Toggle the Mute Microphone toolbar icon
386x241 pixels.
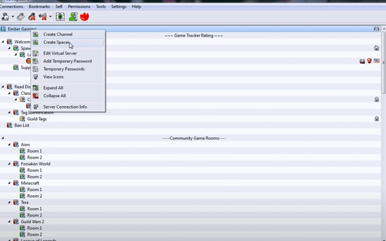point(32,17)
